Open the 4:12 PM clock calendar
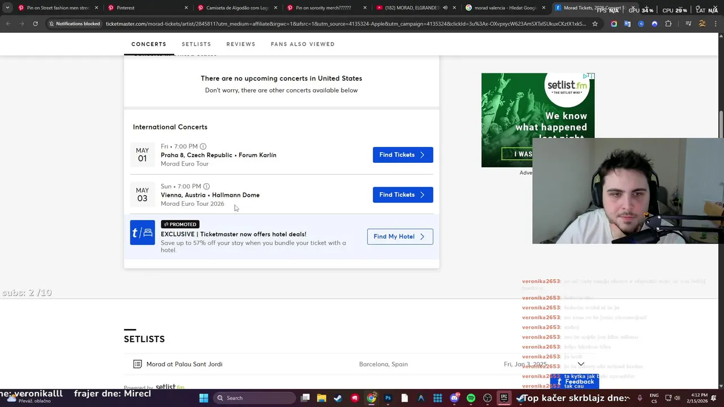The width and height of the screenshot is (724, 407). click(x=697, y=398)
